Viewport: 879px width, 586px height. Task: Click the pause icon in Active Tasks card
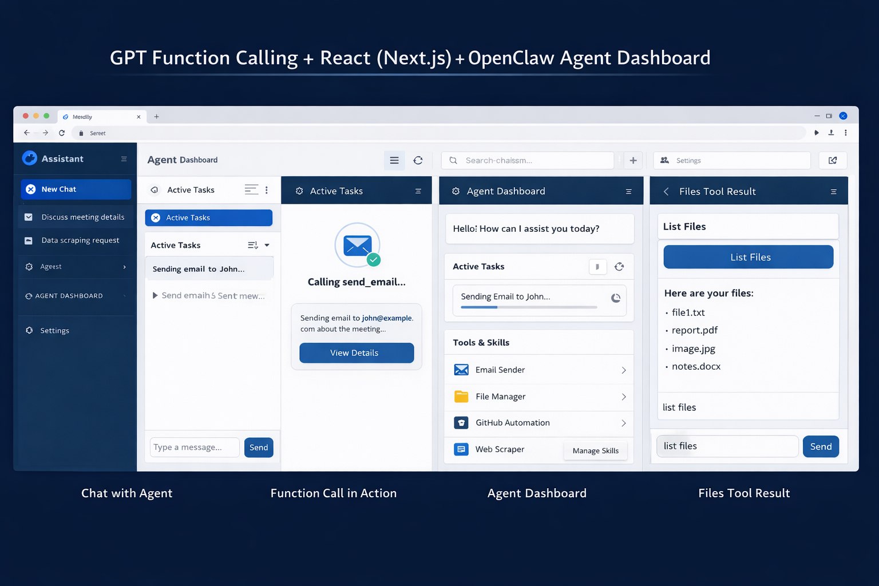click(597, 267)
